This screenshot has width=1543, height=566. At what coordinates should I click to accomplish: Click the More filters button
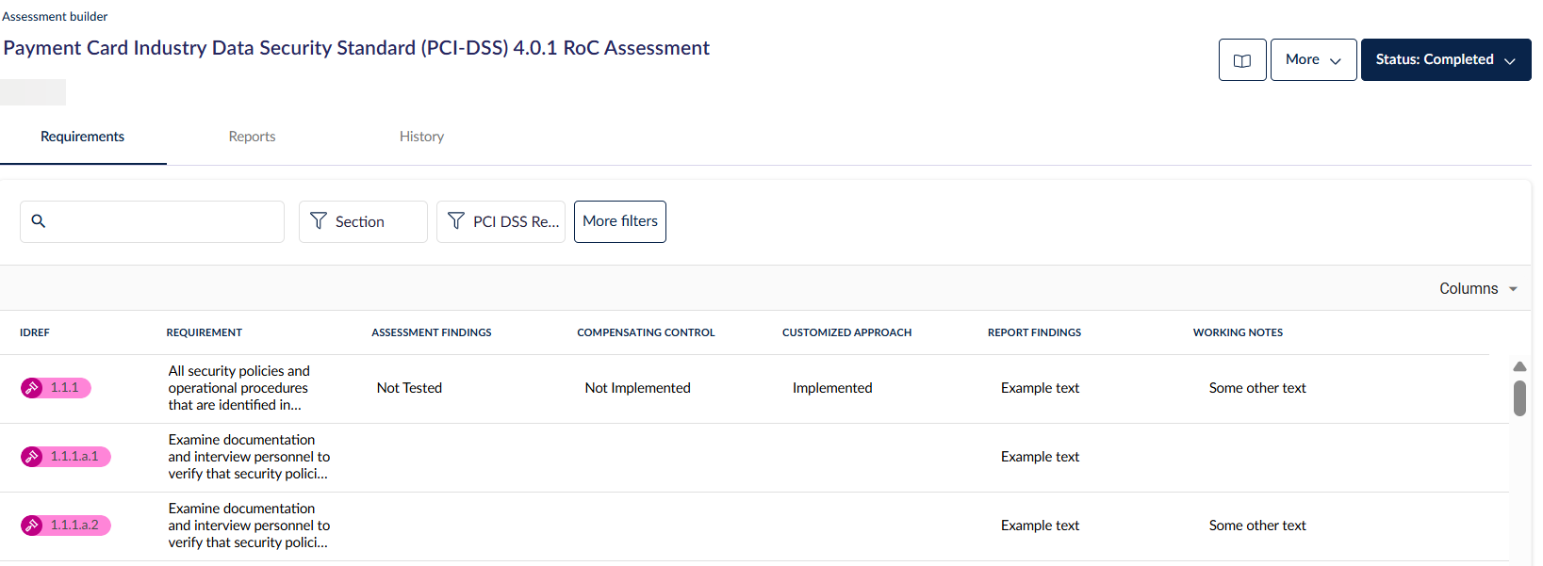click(619, 221)
